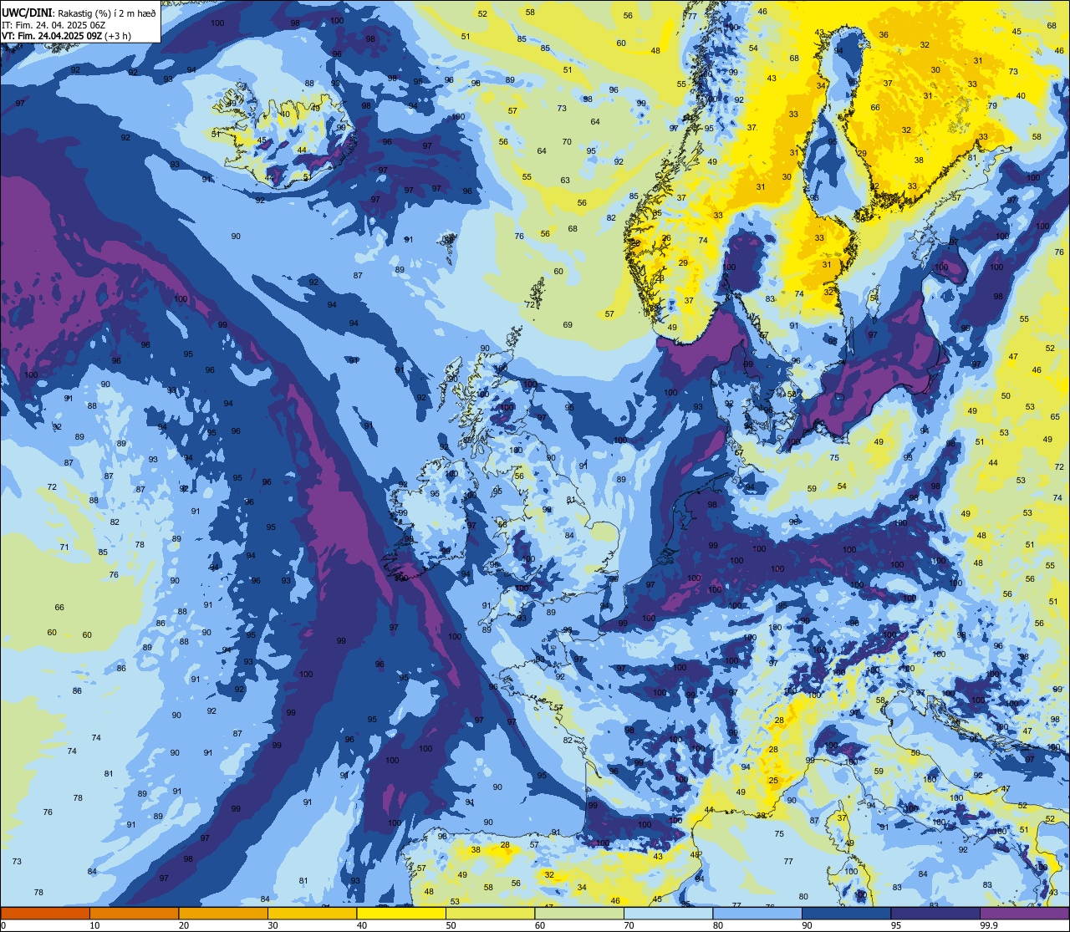Select the bright yellow 40–50 legend swatch
Screen dimensions: 1070x932
(401, 913)
